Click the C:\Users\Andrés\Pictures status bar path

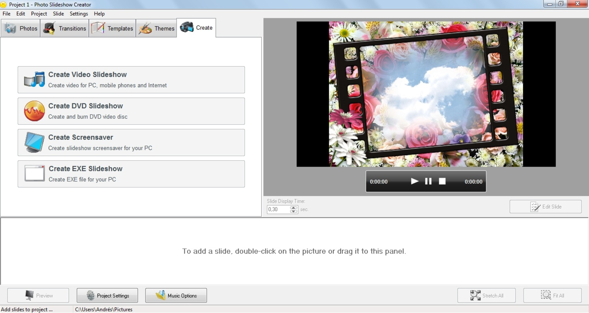(x=104, y=309)
